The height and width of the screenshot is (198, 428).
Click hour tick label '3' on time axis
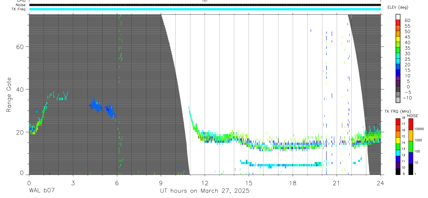coord(73,183)
